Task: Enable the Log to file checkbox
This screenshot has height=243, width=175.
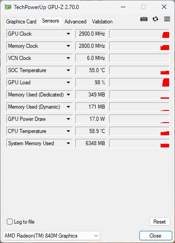Action: (x=9, y=222)
